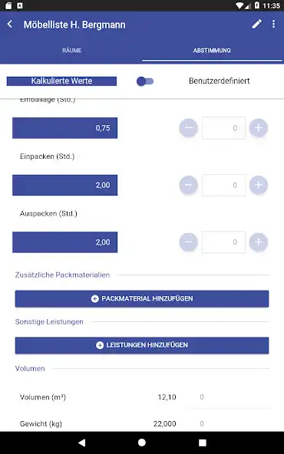Decrease Auspacken hours with minus button
This screenshot has height=454, width=284.
click(188, 242)
